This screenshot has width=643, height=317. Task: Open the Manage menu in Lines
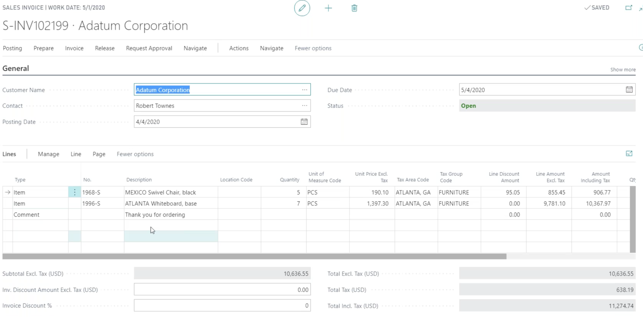point(49,154)
